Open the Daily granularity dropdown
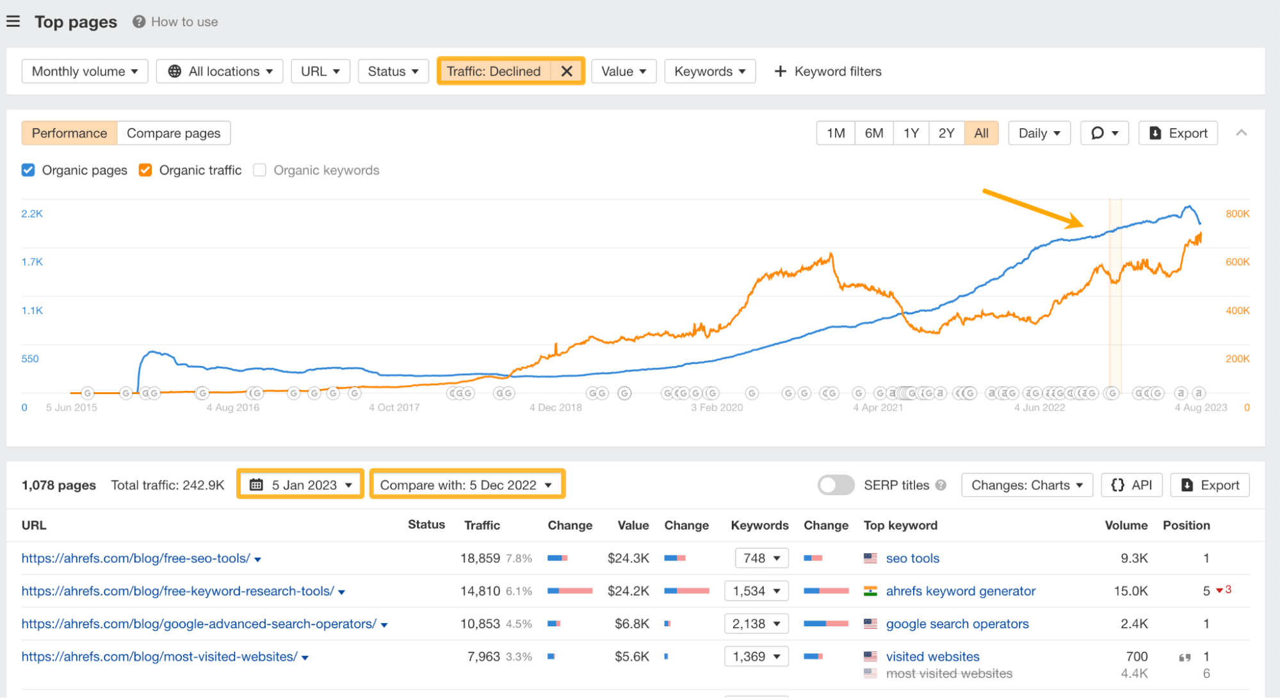Image resolution: width=1280 pixels, height=698 pixels. pyautogui.click(x=1039, y=132)
